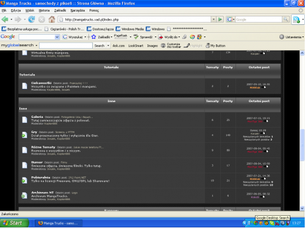Expand the Google toolbar search box dropdown
Image resolution: width=305 pixels, height=228 pixels.
pyautogui.click(x=57, y=37)
